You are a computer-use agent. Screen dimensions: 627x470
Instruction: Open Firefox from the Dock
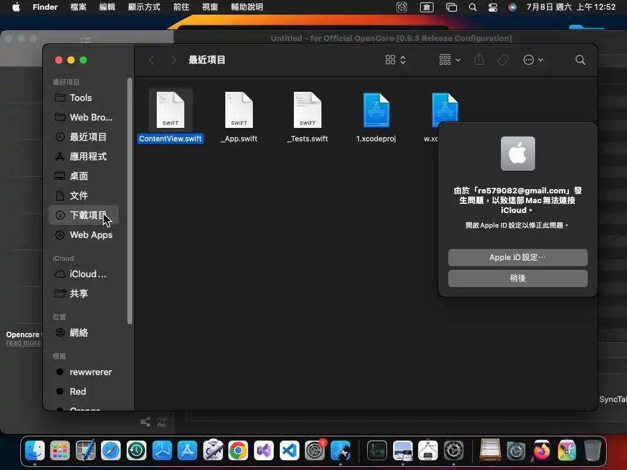pos(541,450)
